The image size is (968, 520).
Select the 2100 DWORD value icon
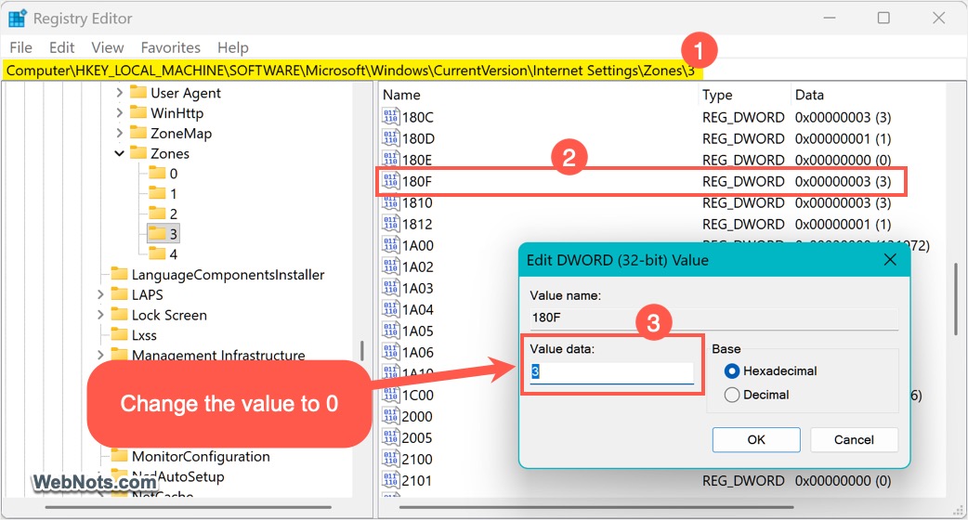(391, 459)
